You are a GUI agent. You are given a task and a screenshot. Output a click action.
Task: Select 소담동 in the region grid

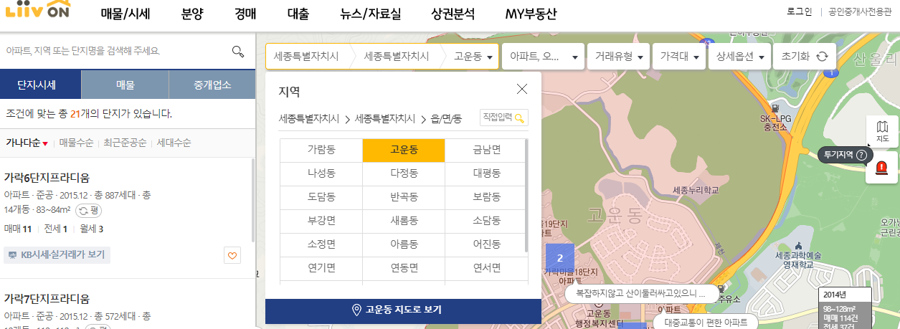tap(487, 221)
